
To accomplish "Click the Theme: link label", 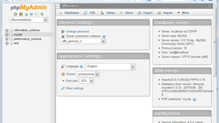I will coord(71,74).
